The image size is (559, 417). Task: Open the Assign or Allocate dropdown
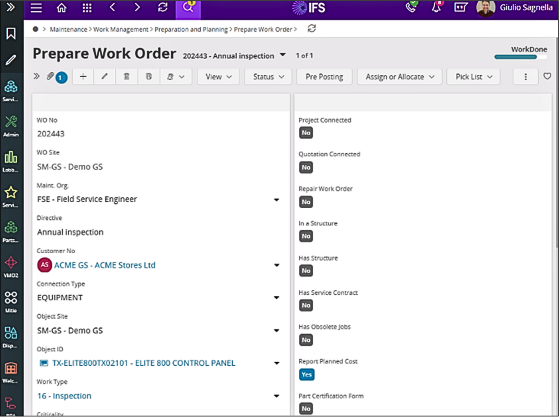tap(399, 77)
